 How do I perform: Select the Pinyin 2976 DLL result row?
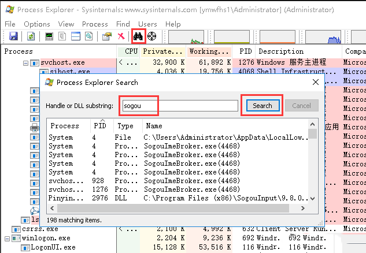(x=178, y=198)
